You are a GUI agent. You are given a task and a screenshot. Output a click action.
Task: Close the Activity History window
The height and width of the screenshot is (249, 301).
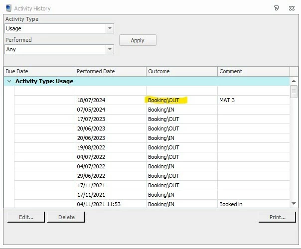pos(292,8)
